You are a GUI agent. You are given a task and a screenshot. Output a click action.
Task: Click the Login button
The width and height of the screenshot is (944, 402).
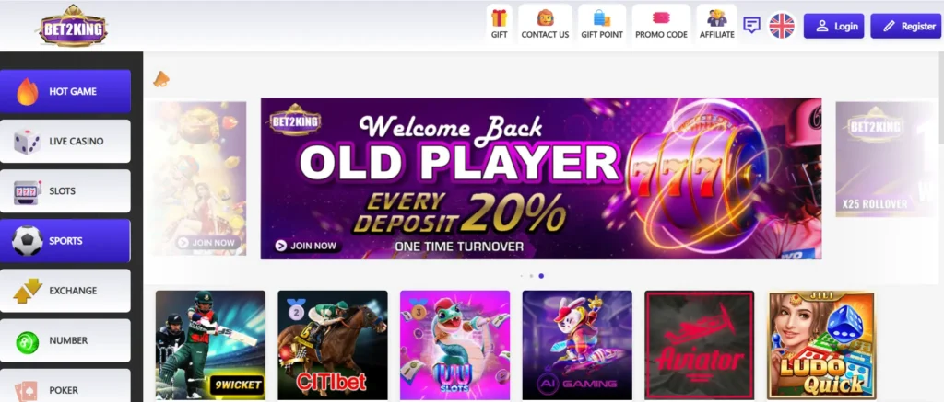point(833,26)
